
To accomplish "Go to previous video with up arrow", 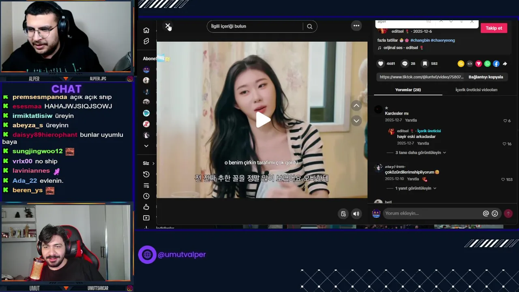I will click(x=356, y=105).
